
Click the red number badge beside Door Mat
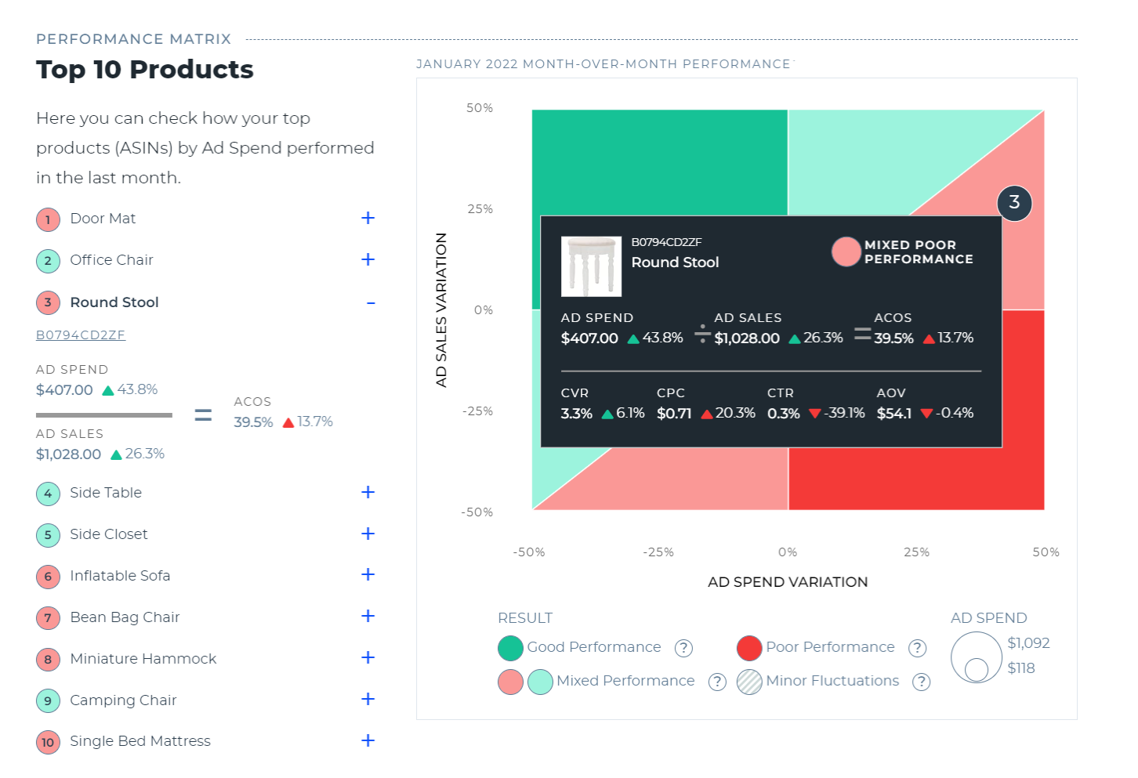point(47,219)
